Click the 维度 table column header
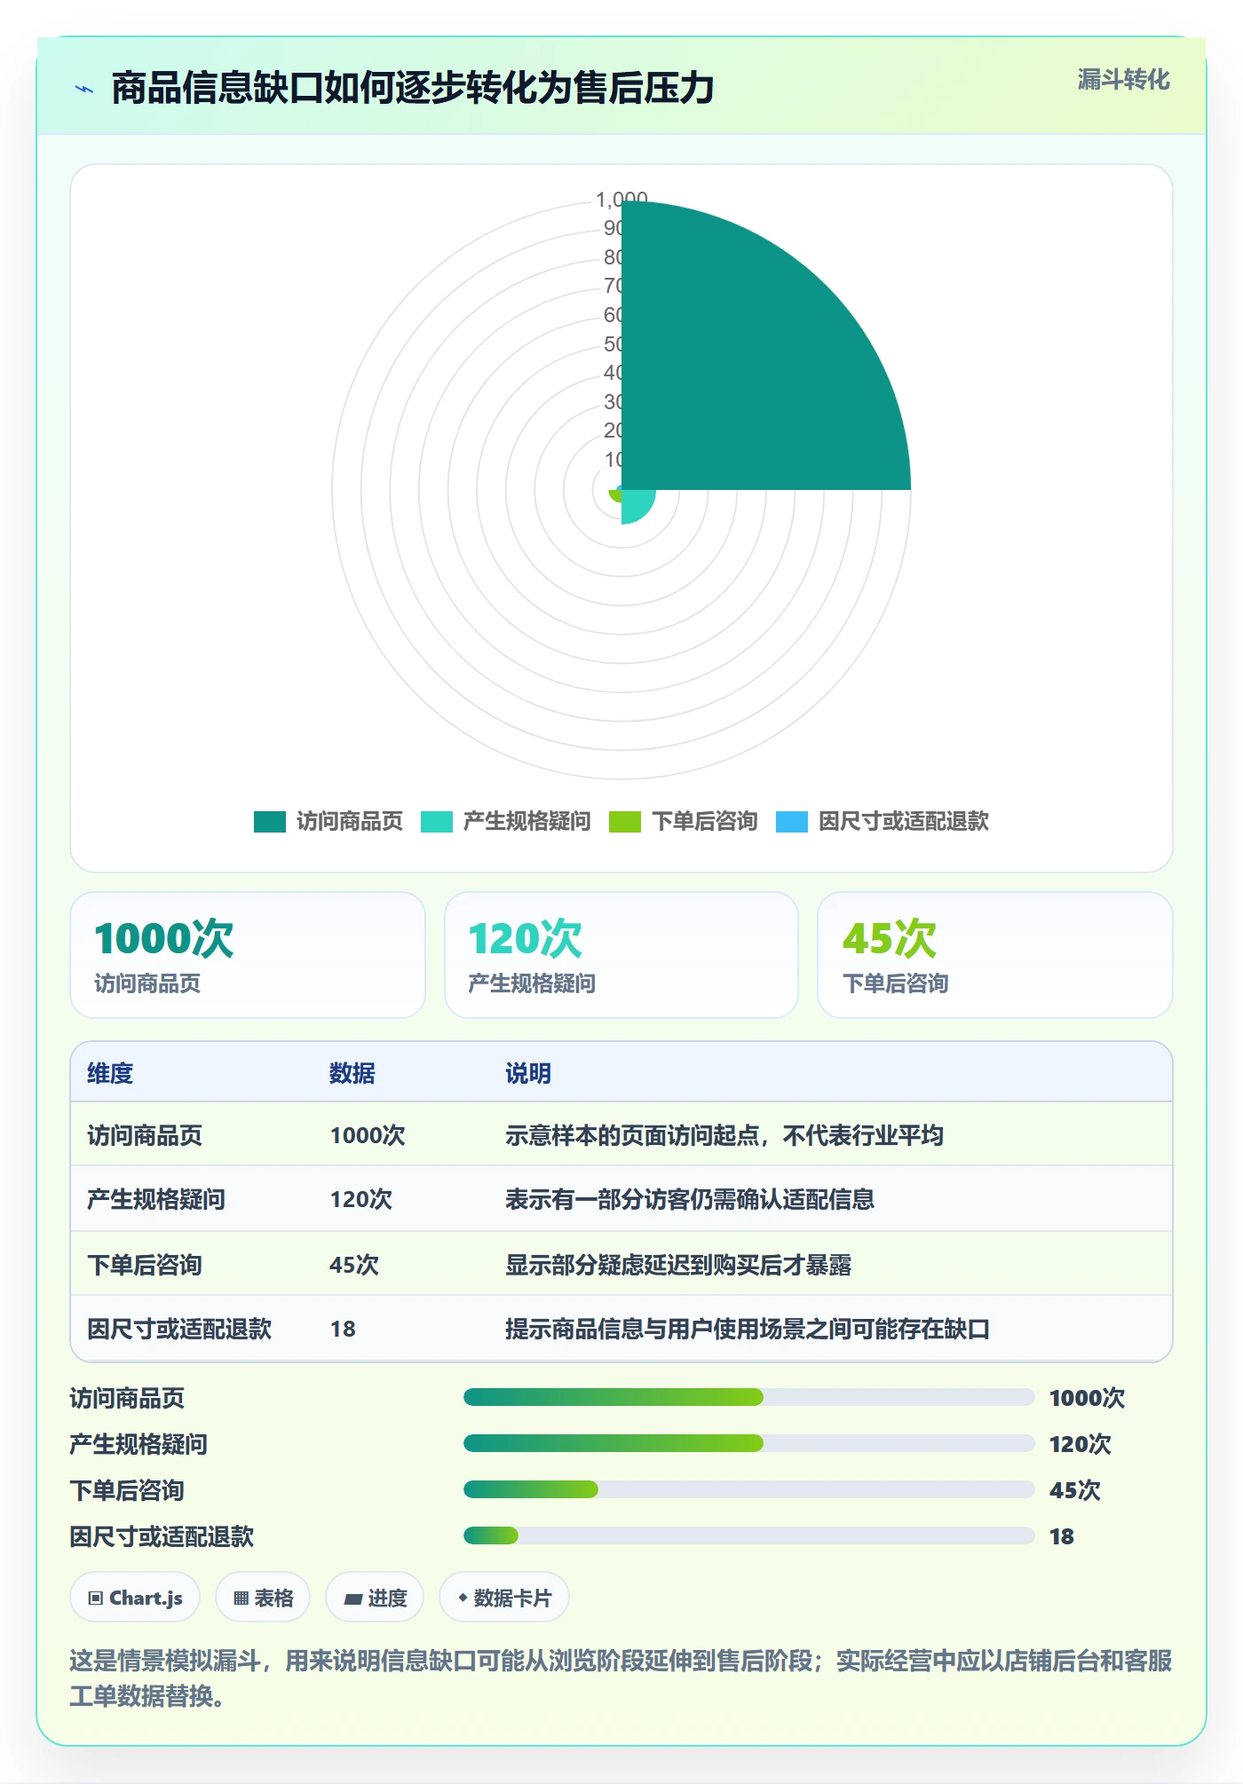This screenshot has width=1243, height=1784. [110, 1073]
